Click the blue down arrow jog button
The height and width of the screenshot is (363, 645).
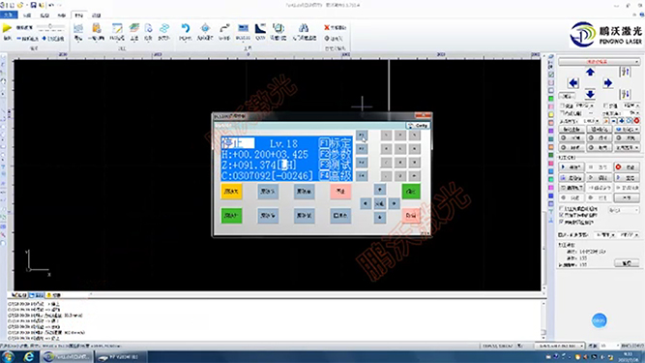[590, 94]
